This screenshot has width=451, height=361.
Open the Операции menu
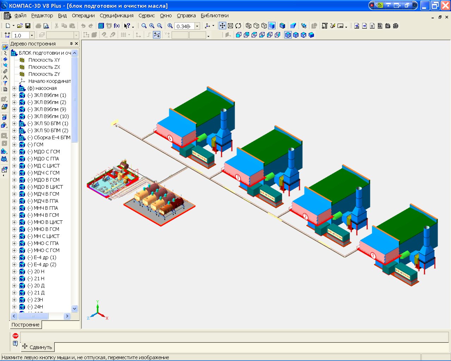pyautogui.click(x=83, y=16)
